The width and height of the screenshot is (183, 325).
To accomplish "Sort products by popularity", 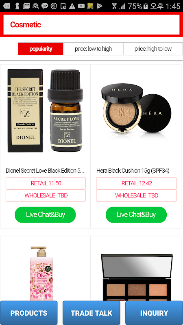I will click(41, 49).
